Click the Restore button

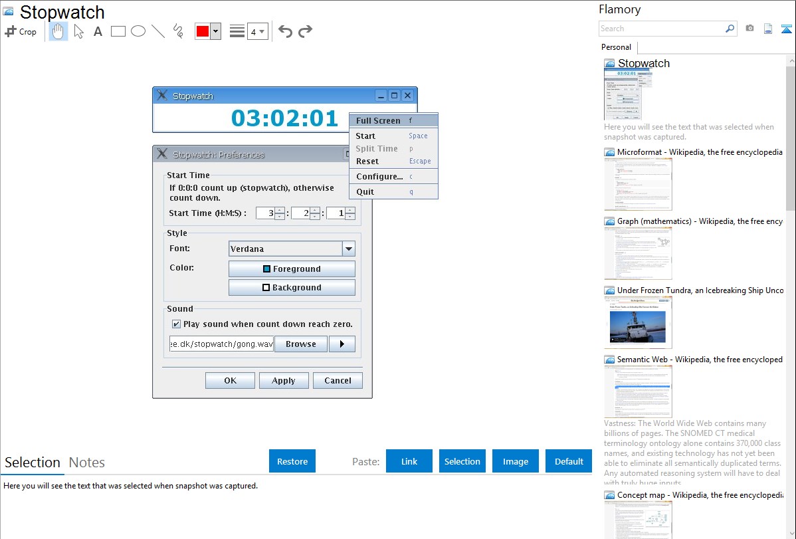tap(292, 461)
